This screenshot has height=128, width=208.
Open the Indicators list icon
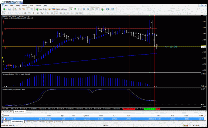102,9
